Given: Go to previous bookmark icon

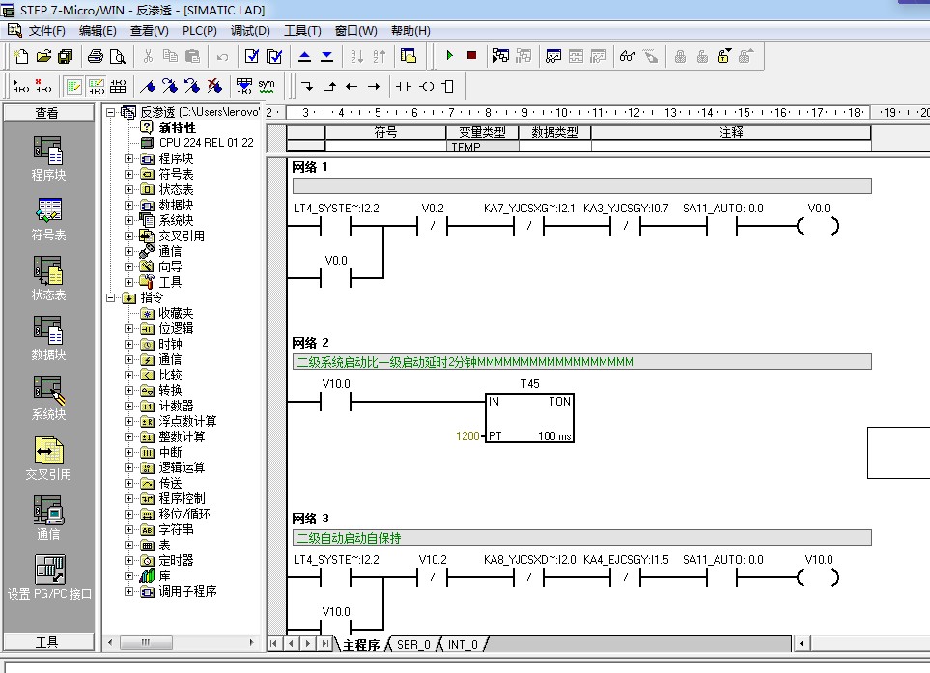Looking at the screenshot, I should click(192, 87).
